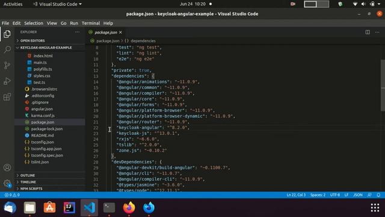Viewport: 385px width, 217px height.
Task: Click the editor vertical scrollbar
Action: click(x=383, y=86)
